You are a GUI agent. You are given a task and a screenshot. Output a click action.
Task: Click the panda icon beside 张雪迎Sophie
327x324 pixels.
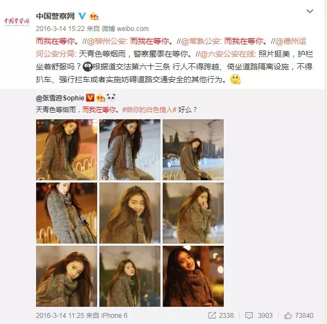pyautogui.click(x=111, y=97)
